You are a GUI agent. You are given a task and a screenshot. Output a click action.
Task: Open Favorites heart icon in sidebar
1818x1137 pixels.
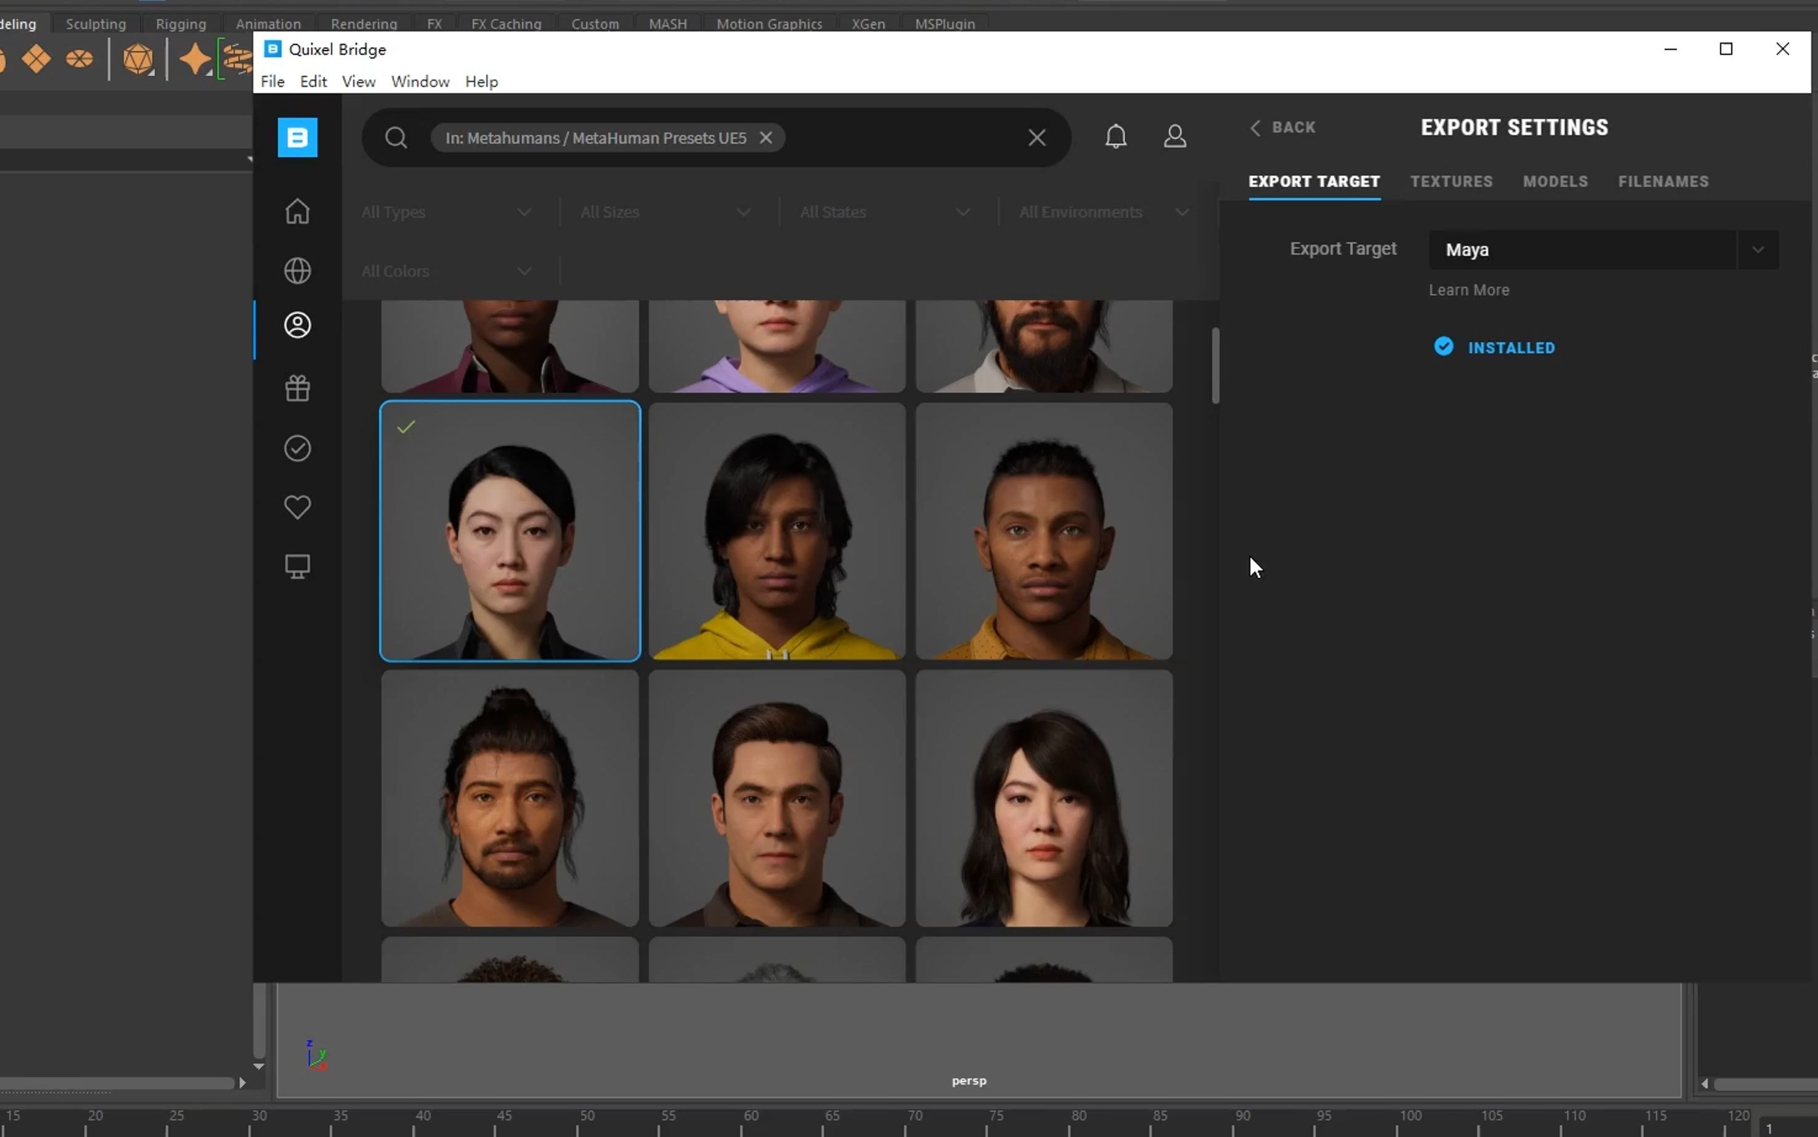click(297, 507)
